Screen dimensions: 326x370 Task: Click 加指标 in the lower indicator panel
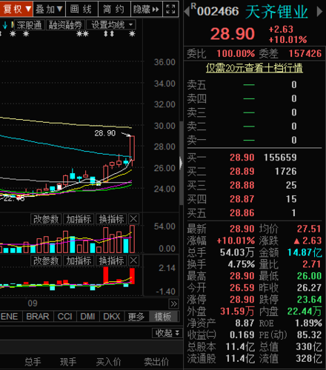click(79, 260)
